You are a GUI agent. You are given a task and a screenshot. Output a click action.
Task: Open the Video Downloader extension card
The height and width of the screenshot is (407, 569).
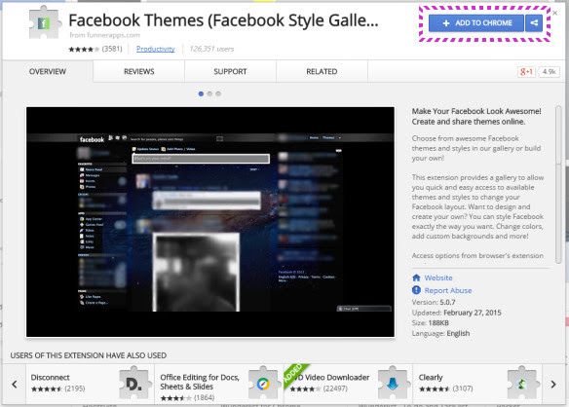coord(349,385)
